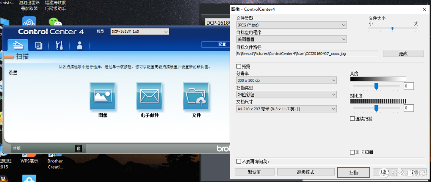Open the file type JPEG dropdown
Viewport: 431px width, 182px height.
click(x=291, y=25)
